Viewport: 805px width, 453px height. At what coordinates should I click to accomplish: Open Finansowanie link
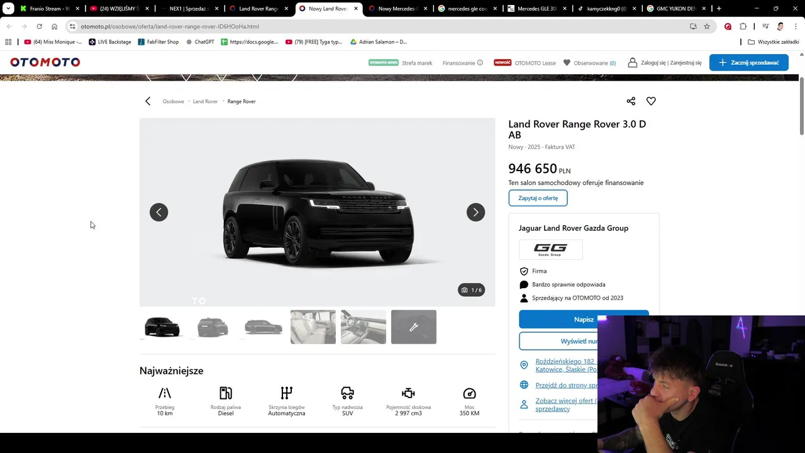(458, 63)
